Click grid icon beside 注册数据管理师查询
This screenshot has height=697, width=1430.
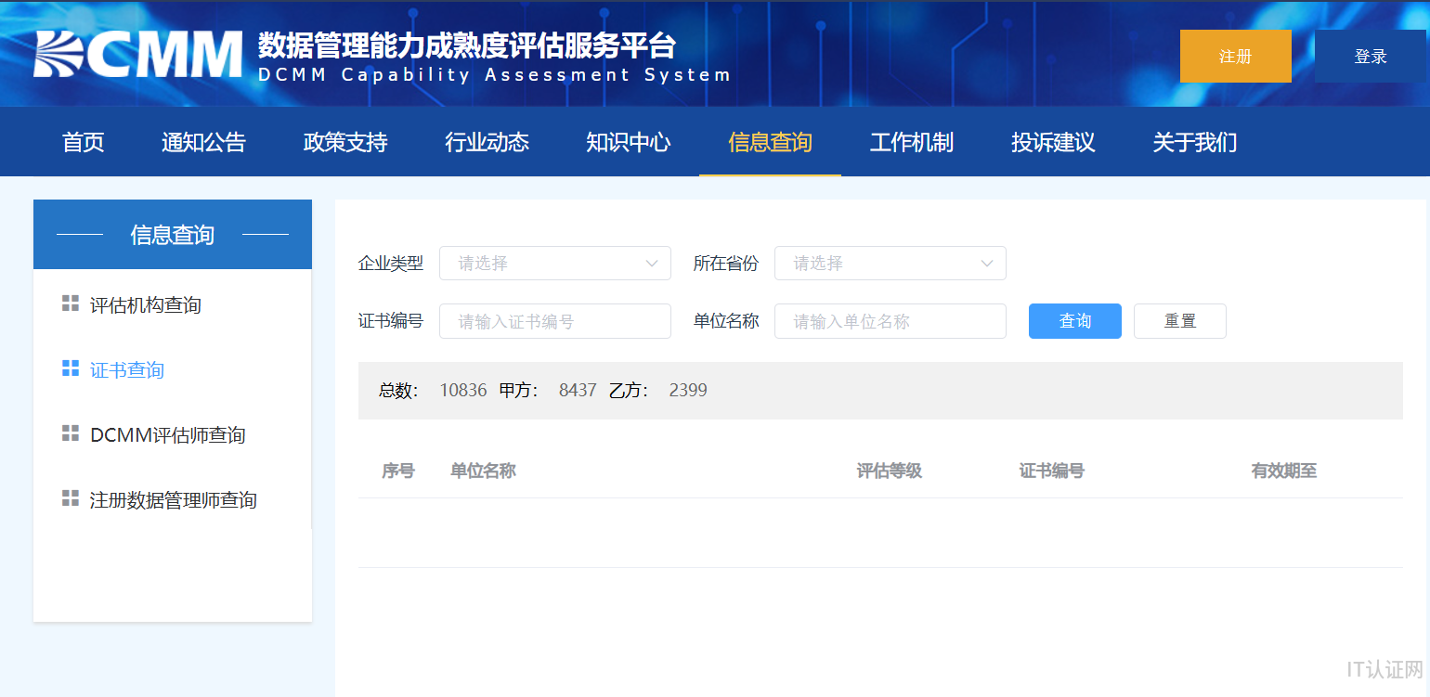71,498
